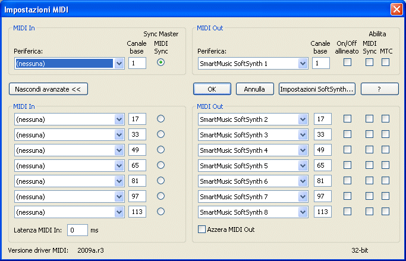Expand the SmartMusic SoftSynth 4 dropdown

pyautogui.click(x=253, y=150)
